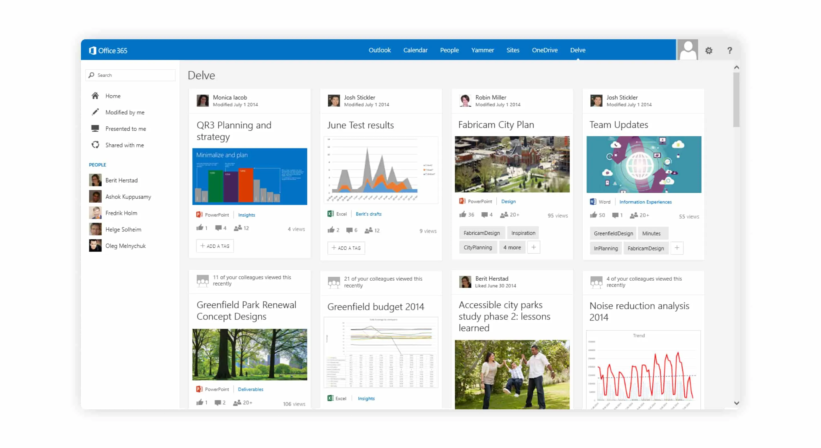This screenshot has height=448, width=821.
Task: Click the Presented to me monitor icon
Action: pyautogui.click(x=95, y=128)
